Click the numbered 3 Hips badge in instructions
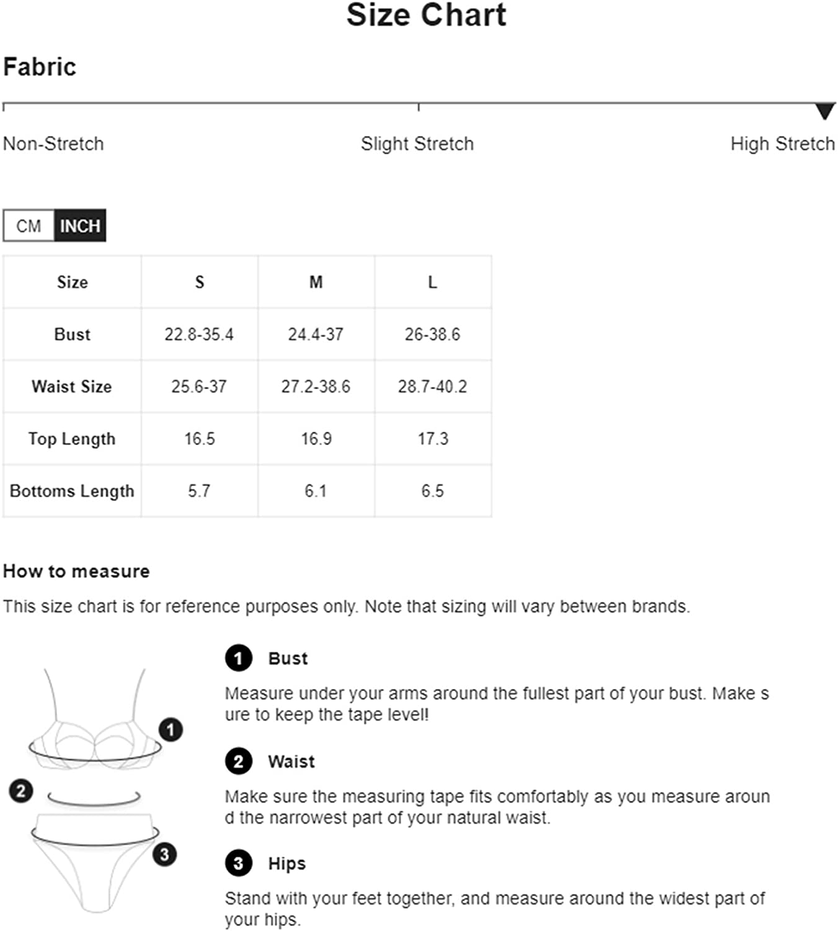839x931 pixels. [x=239, y=863]
